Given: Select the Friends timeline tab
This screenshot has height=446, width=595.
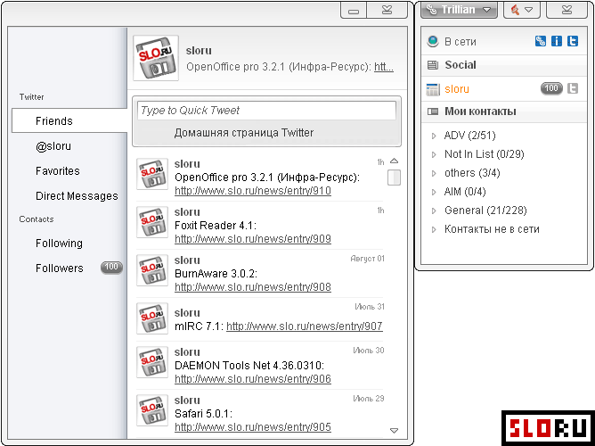Looking at the screenshot, I should point(69,120).
